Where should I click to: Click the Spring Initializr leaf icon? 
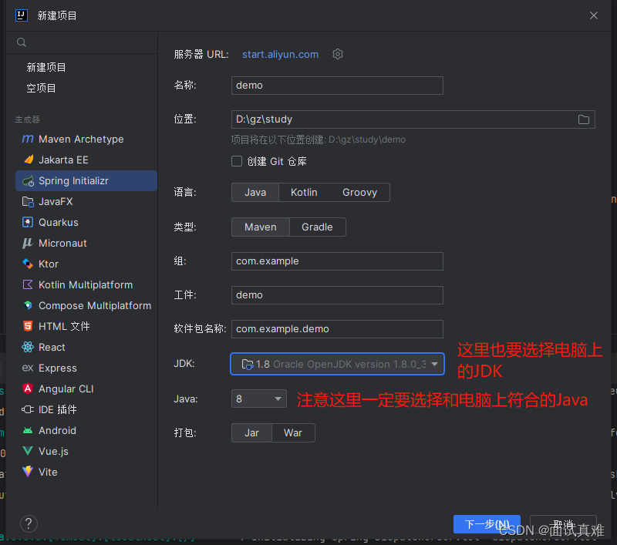(x=28, y=181)
